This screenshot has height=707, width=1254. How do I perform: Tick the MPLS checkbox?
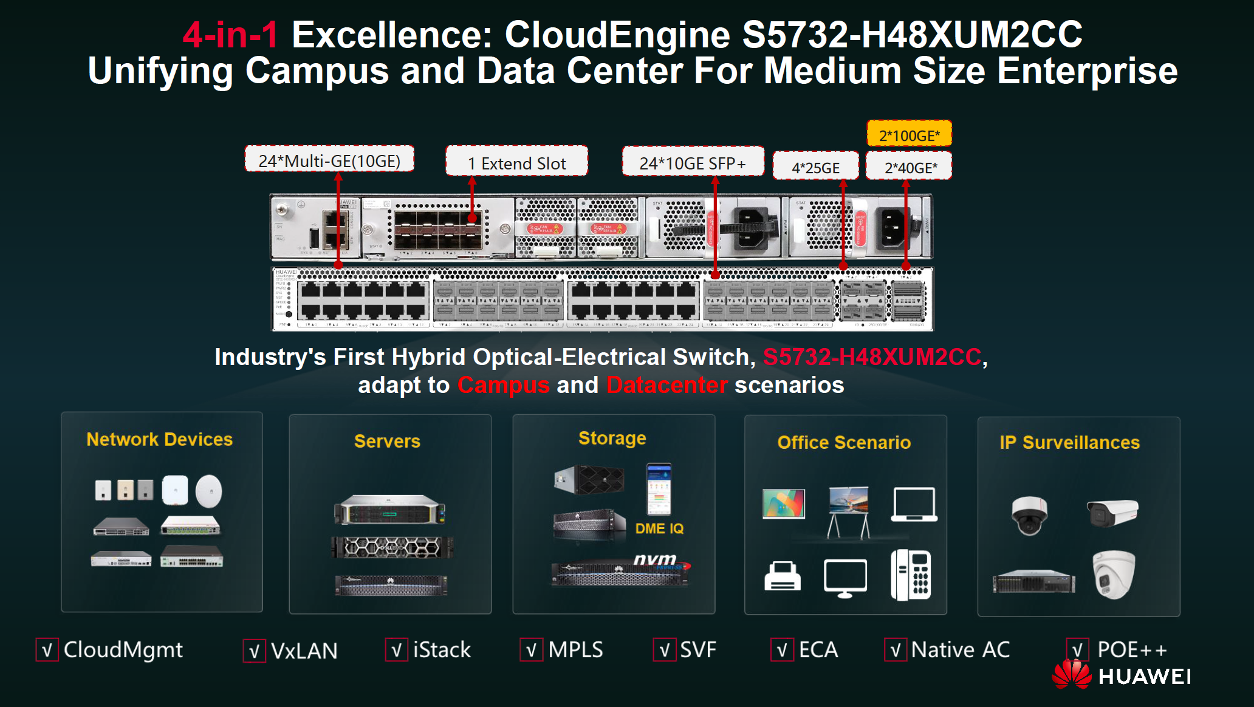(x=531, y=650)
